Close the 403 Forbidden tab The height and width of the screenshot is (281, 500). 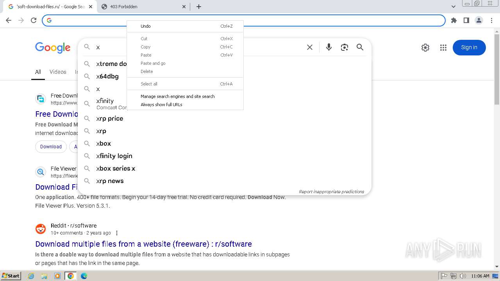click(x=184, y=7)
